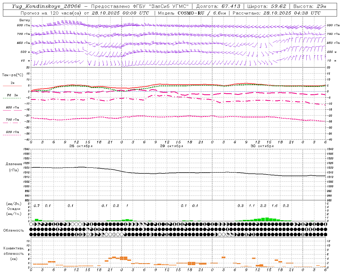Image resolution: width=341 pixels, height=272 pixels.
Task: Click the 2.2 precipitation value
Action: pos(263,206)
